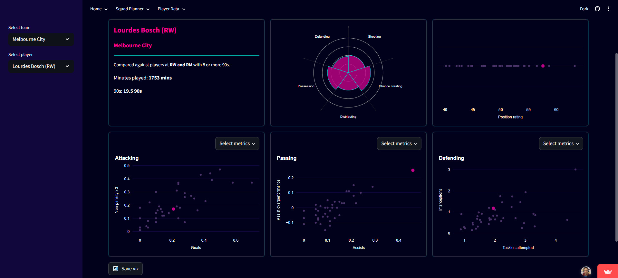Viewport: 618px width, 278px height.
Task: Open Select metrics for Defending chart
Action: pyautogui.click(x=561, y=144)
